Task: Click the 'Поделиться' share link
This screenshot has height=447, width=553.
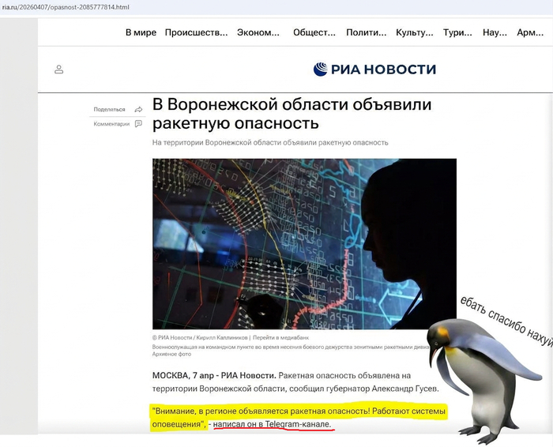Action: click(x=109, y=110)
